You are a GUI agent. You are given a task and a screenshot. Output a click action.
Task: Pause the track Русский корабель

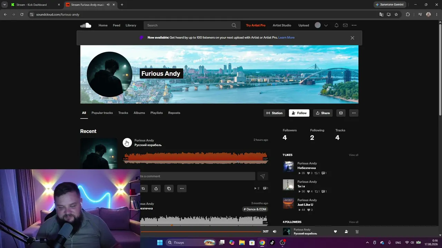tap(127, 143)
